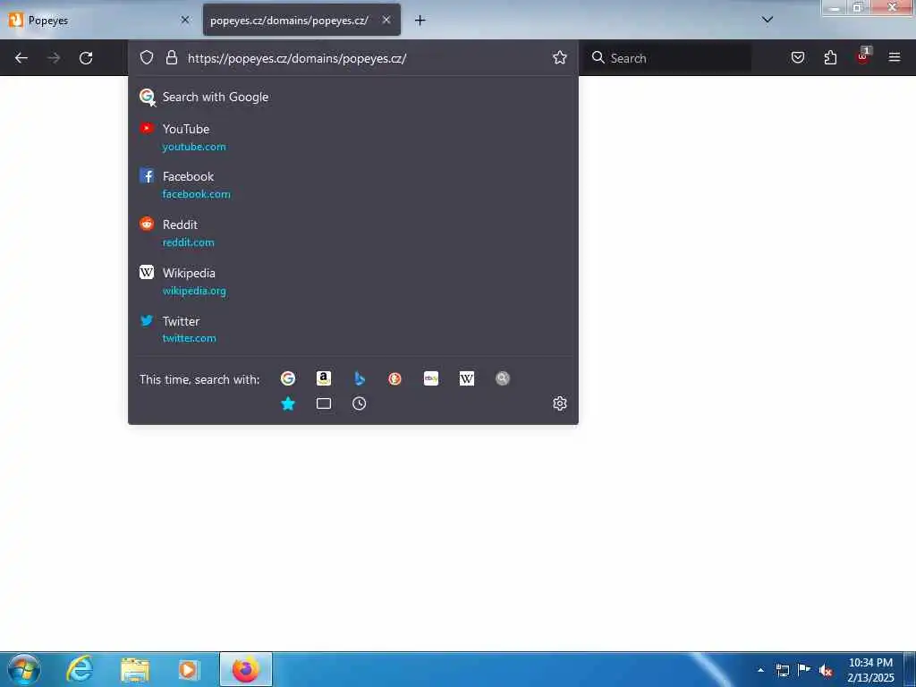916x687 pixels.
Task: Reload the current page
Action: click(86, 58)
